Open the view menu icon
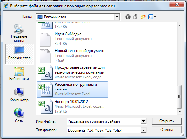187x139 pixels. pos(151,17)
